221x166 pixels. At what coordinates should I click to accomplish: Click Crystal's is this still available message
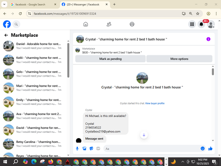click(x=106, y=124)
